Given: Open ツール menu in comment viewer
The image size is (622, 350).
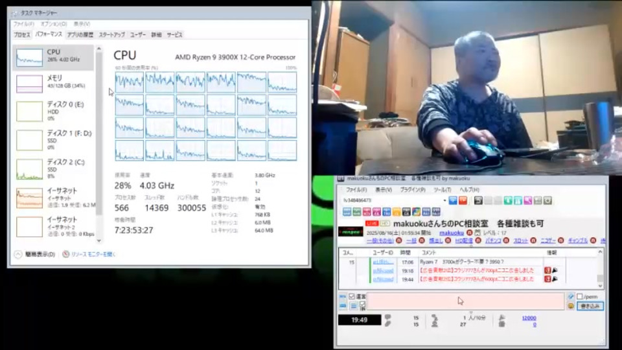Looking at the screenshot, I should tap(443, 190).
